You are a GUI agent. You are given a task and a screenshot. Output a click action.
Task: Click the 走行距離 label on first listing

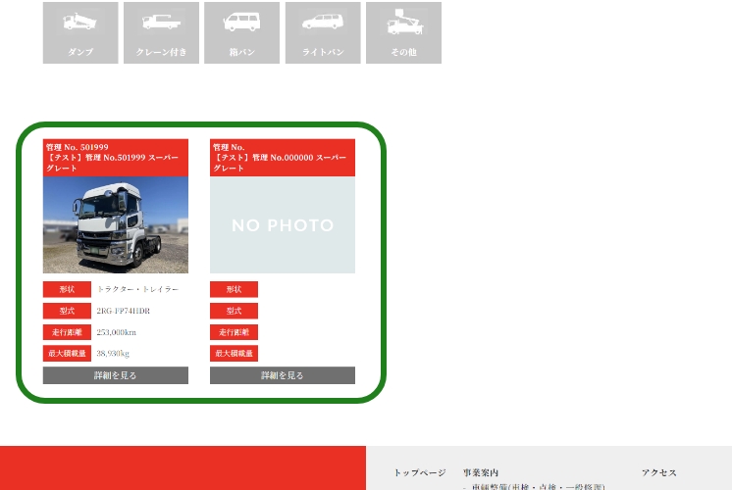(x=67, y=332)
